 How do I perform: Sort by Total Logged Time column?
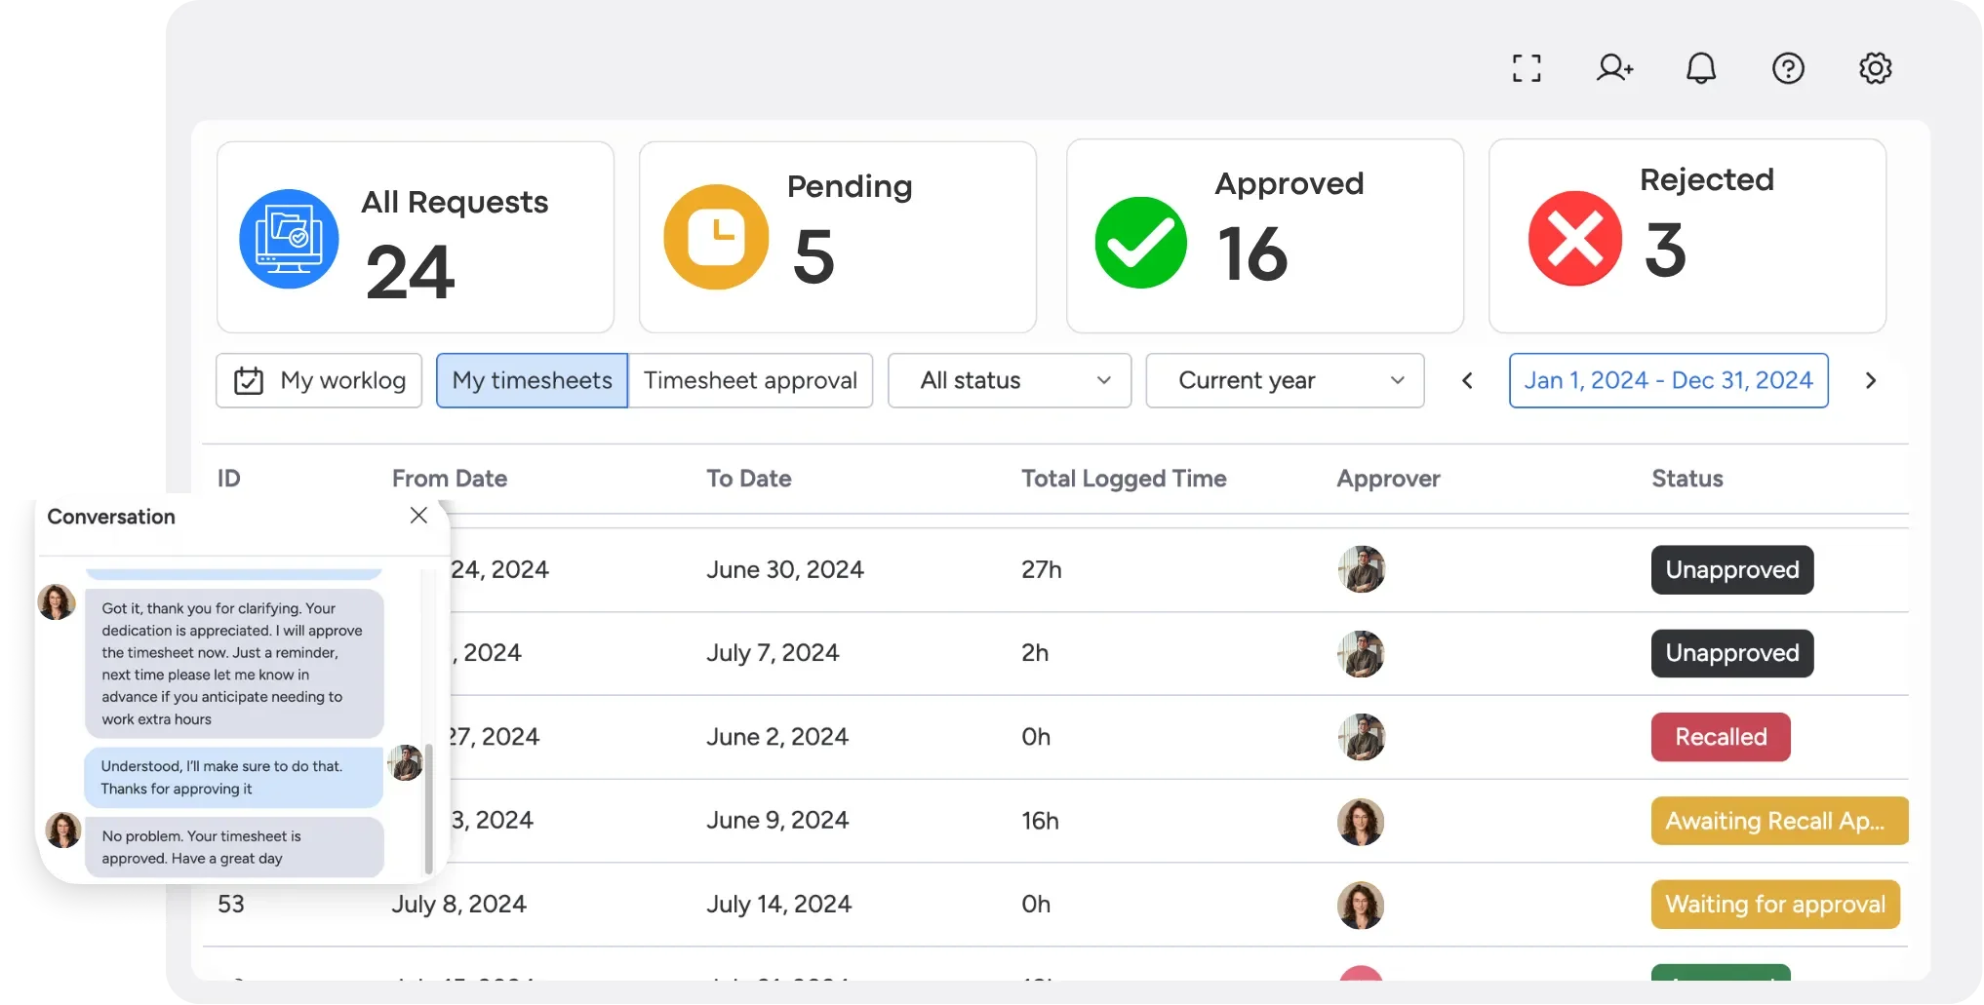point(1124,479)
